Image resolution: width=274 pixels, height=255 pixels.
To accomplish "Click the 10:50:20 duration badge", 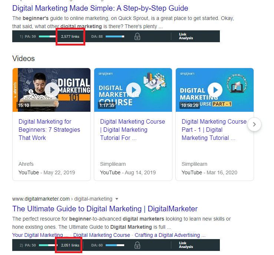I will pos(189,105).
